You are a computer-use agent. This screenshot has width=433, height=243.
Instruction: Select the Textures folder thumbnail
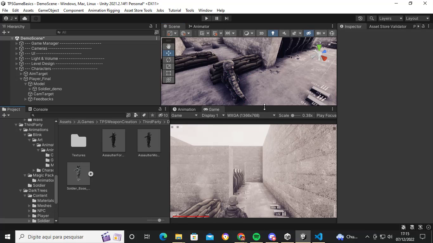pos(79,141)
